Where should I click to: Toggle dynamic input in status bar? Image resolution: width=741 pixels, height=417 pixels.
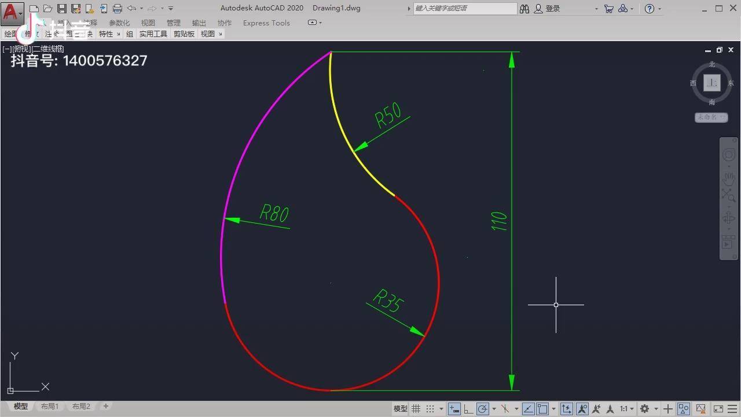point(454,409)
